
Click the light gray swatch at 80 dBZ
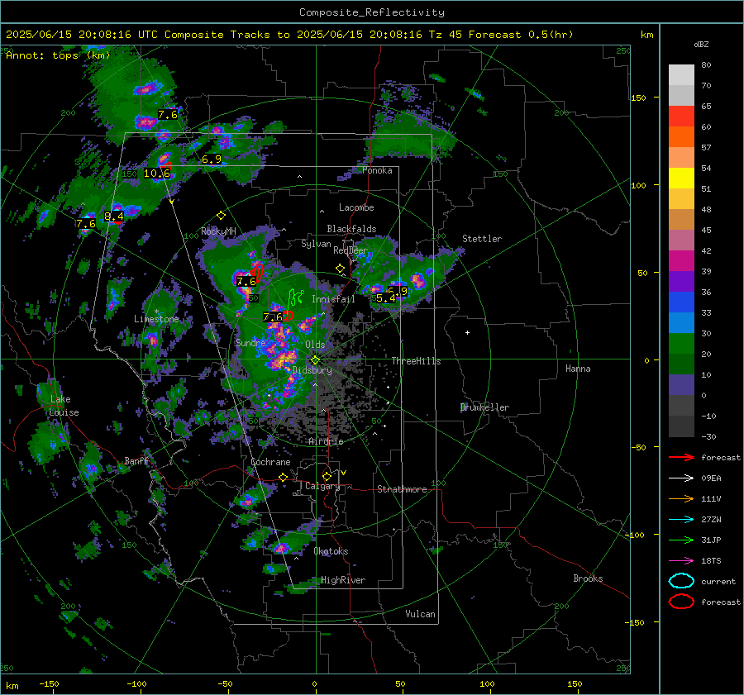681,75
